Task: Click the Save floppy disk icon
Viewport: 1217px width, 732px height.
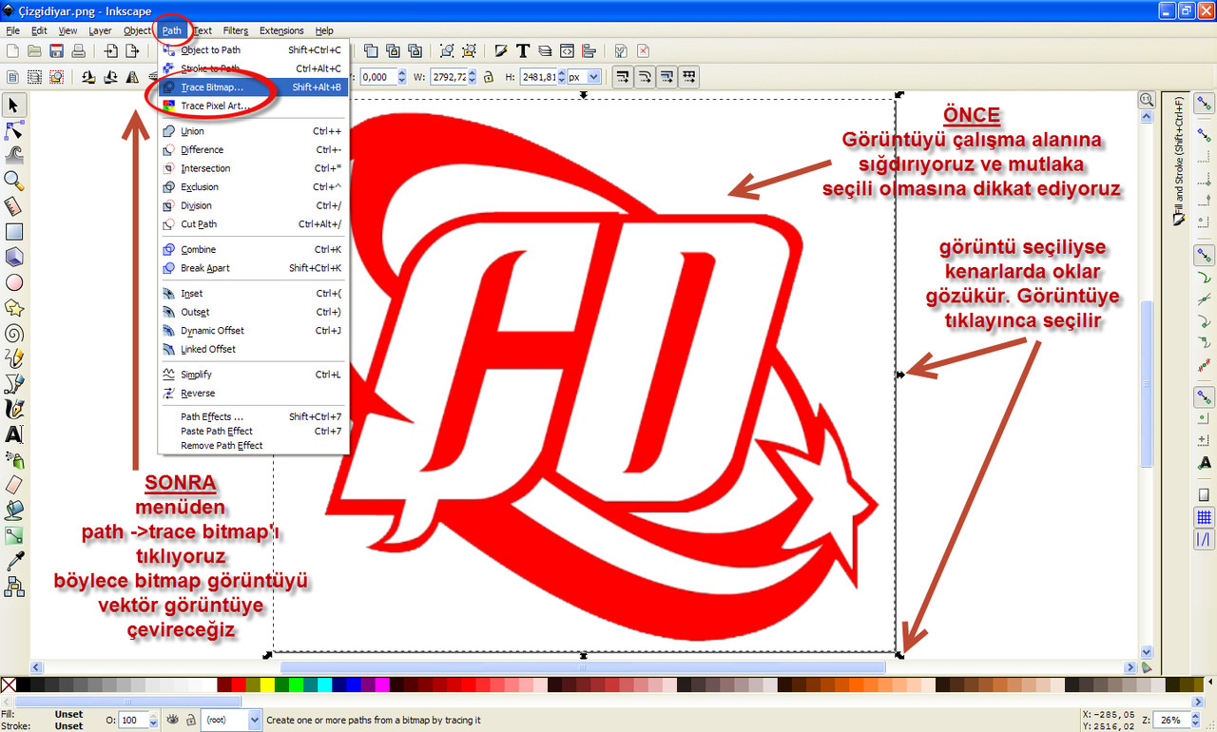Action: click(x=56, y=50)
